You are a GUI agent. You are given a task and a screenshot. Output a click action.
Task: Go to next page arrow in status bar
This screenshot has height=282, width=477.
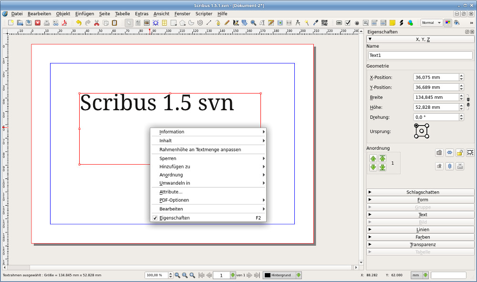[x=249, y=275]
